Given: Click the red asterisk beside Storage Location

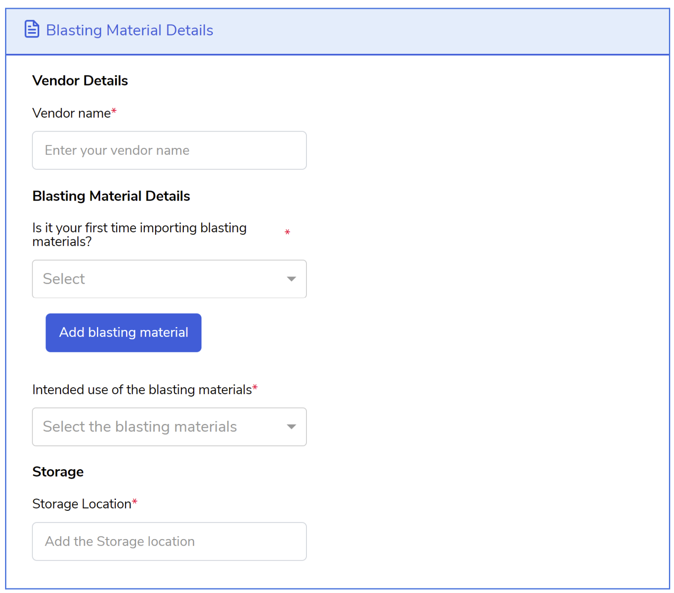Looking at the screenshot, I should tap(135, 502).
